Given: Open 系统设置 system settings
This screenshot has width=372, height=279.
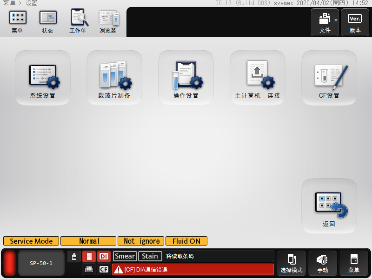Looking at the screenshot, I should (x=43, y=78).
